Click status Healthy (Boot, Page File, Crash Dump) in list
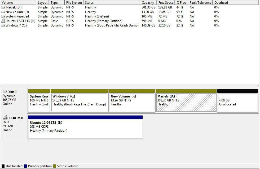The width and height of the screenshot is (260, 169). (x=112, y=25)
